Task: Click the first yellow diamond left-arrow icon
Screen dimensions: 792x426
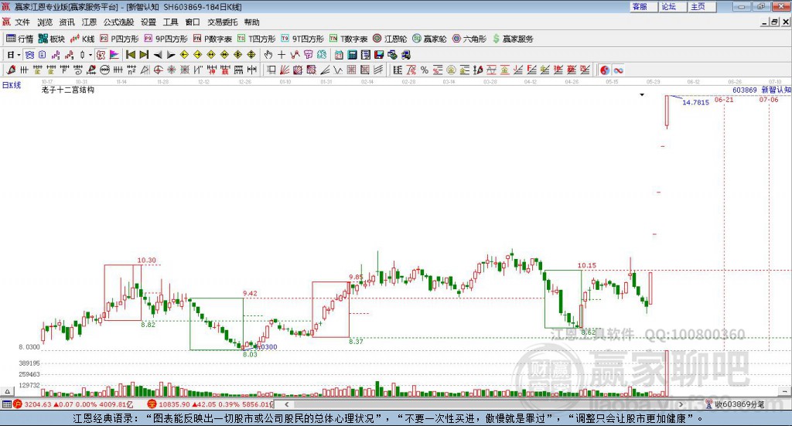Action: [184, 55]
